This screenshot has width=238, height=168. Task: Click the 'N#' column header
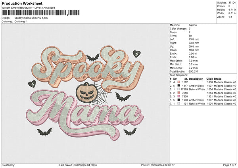coord(175,79)
